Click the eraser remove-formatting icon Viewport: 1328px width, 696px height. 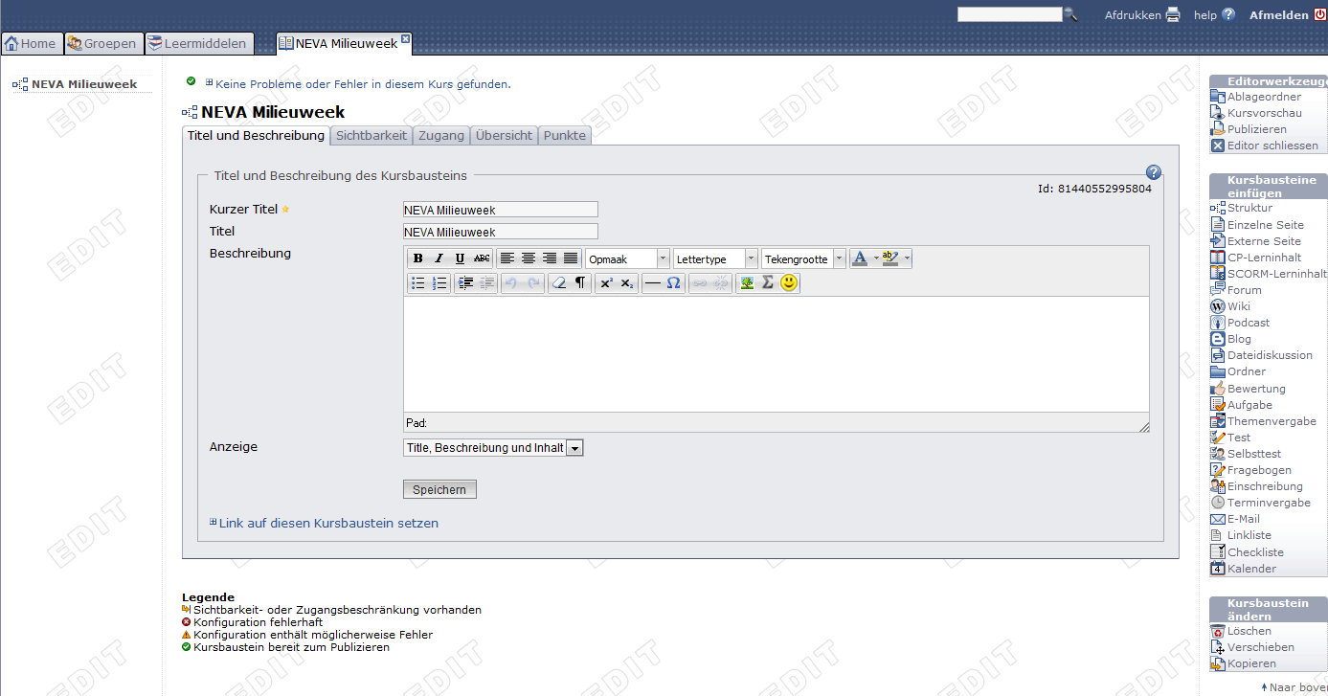pos(559,283)
